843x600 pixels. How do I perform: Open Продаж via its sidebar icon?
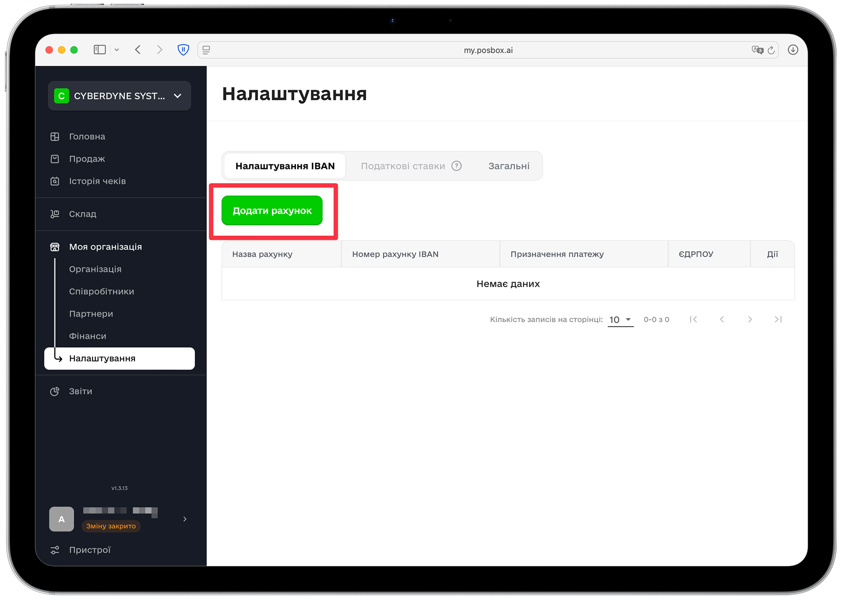click(55, 159)
